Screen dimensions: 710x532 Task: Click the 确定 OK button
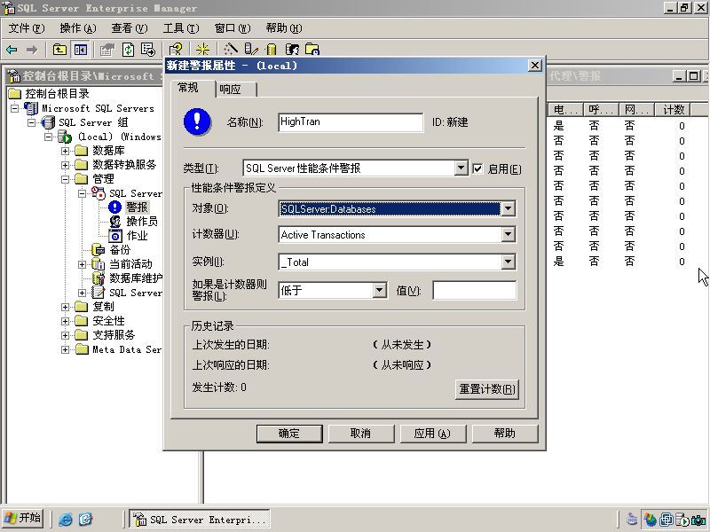pyautogui.click(x=289, y=434)
